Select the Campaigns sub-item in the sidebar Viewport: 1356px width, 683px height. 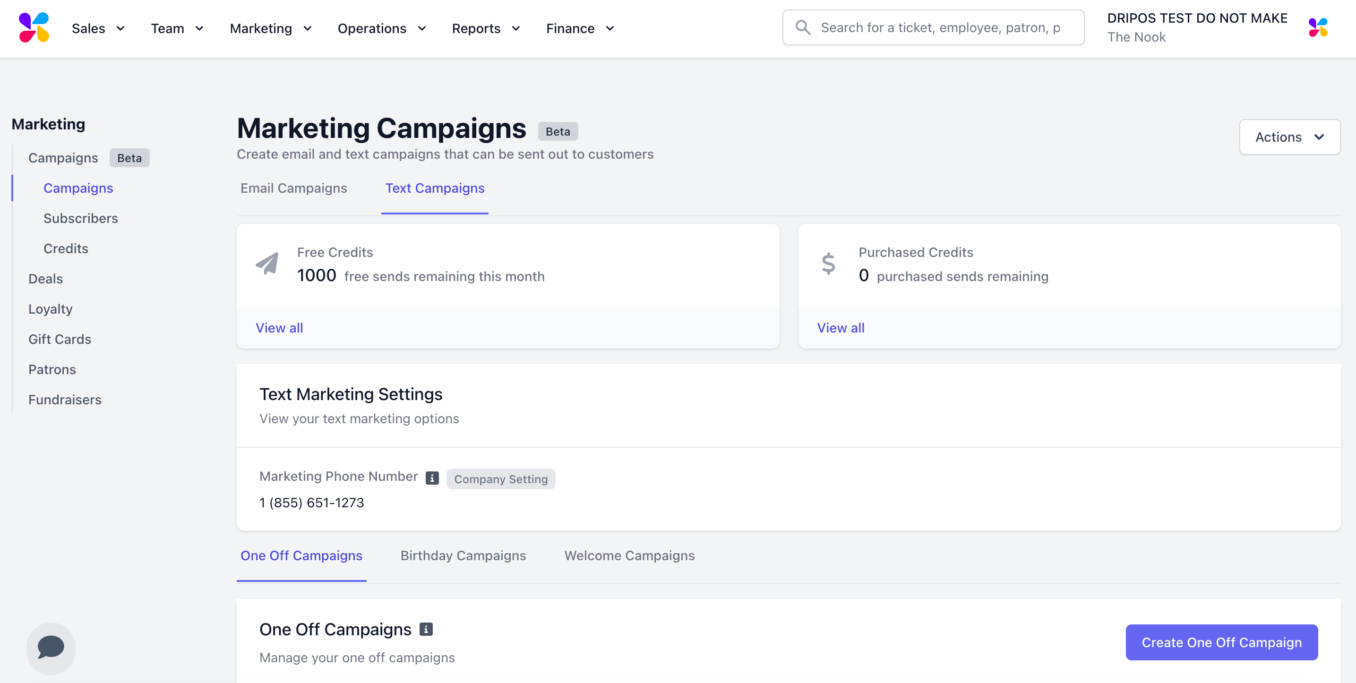click(x=78, y=188)
